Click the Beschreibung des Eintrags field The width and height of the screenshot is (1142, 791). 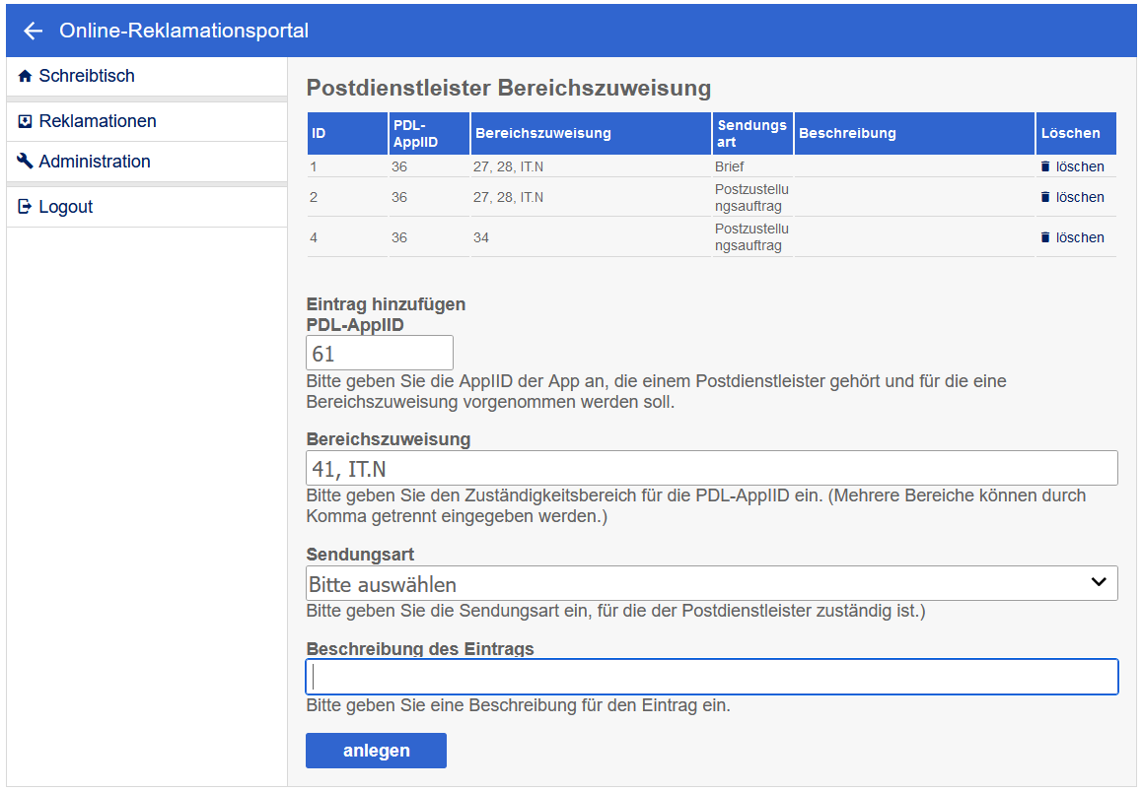[711, 677]
